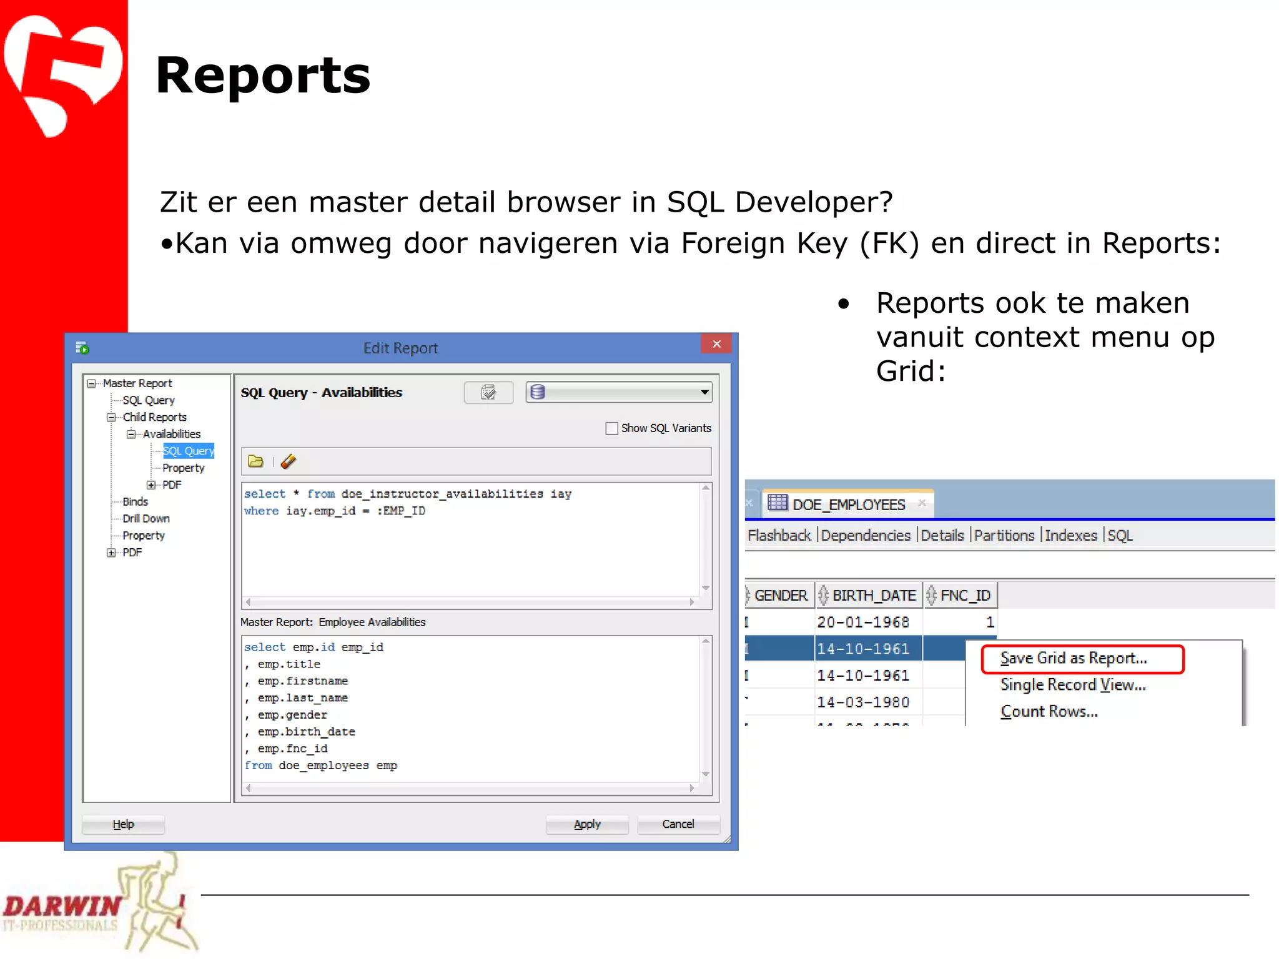Click the BIRTH_DATE column header
The height and width of the screenshot is (959, 1279).
869,596
